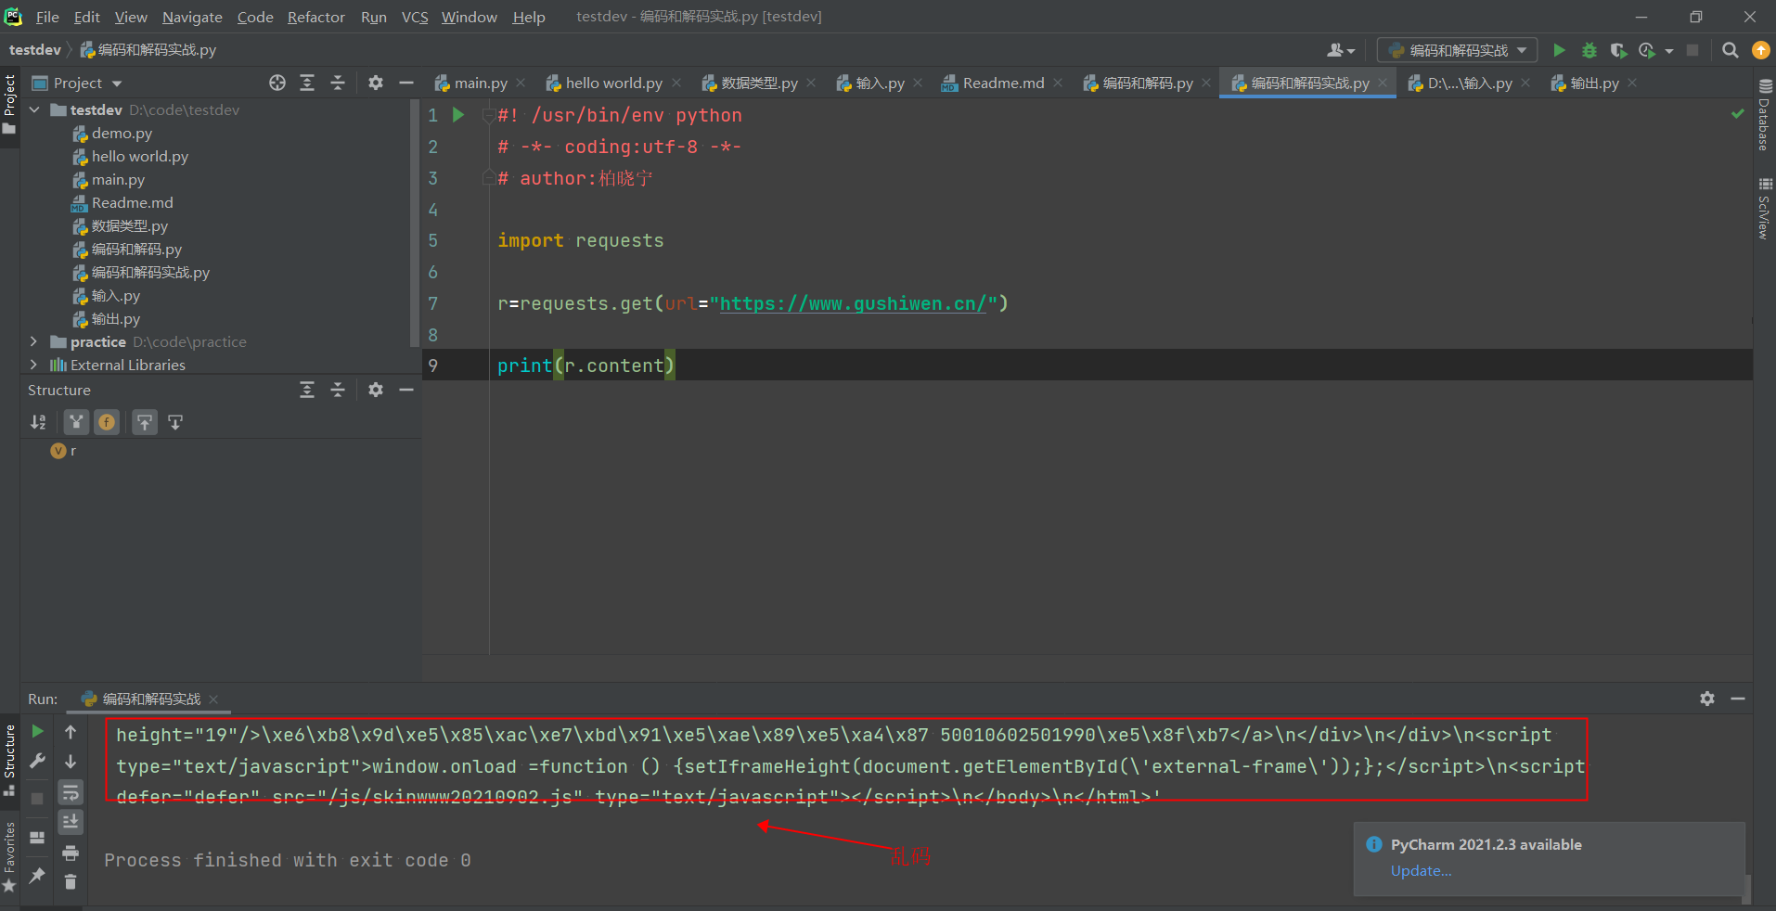Open the Run panel settings gear
Screen dimensions: 1776x911
pyautogui.click(x=1706, y=699)
